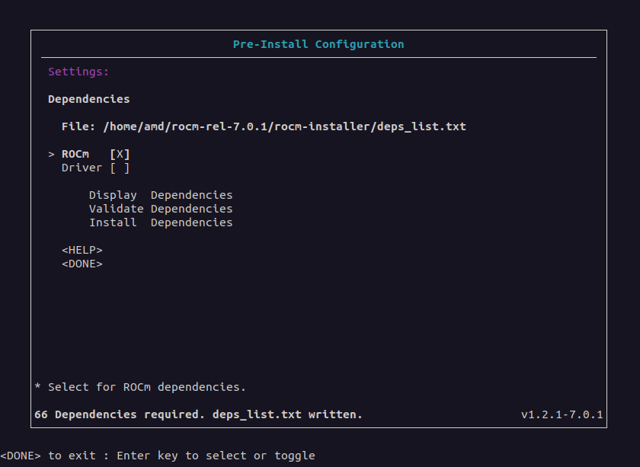
Task: Click the deps_list.txt file path field
Action: [284, 126]
